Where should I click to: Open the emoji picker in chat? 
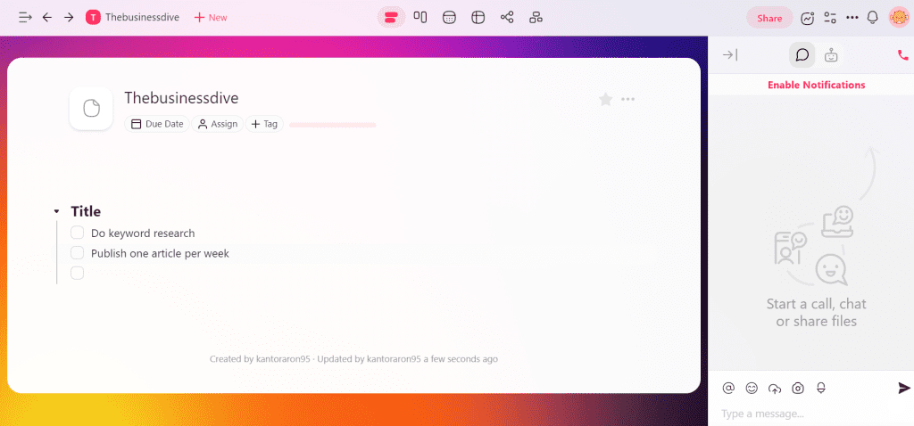pos(752,388)
